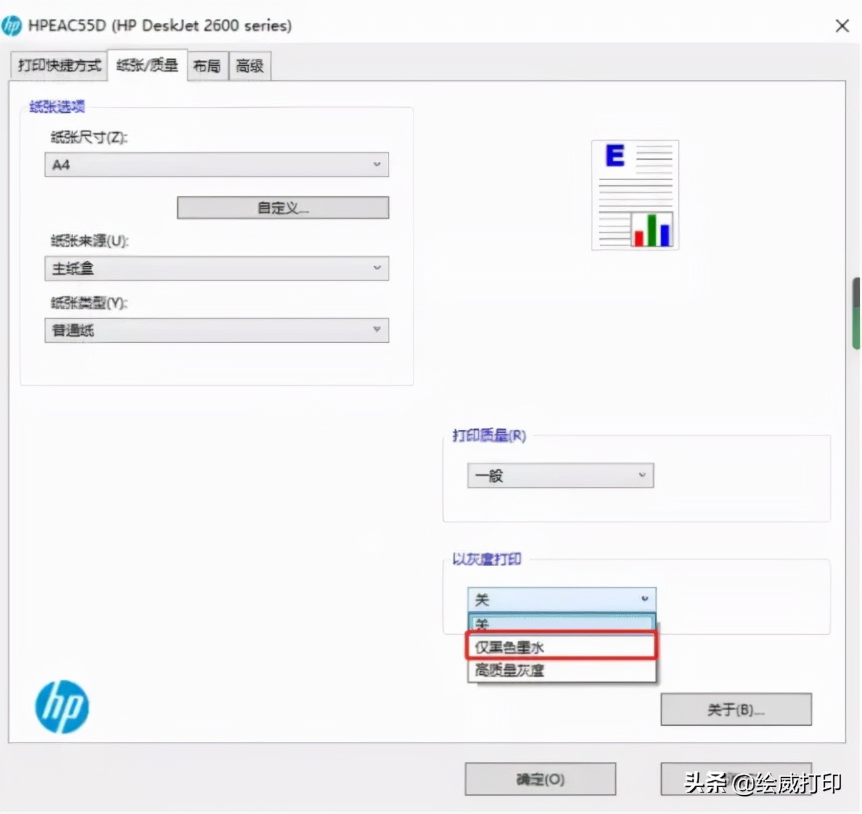Open the 纸张尺寸(Z) A4 dropdown
862x814 pixels.
pyautogui.click(x=376, y=164)
